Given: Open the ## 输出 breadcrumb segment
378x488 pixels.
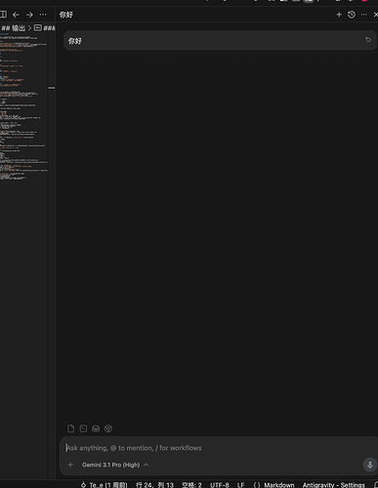Looking at the screenshot, I should click(x=14, y=28).
